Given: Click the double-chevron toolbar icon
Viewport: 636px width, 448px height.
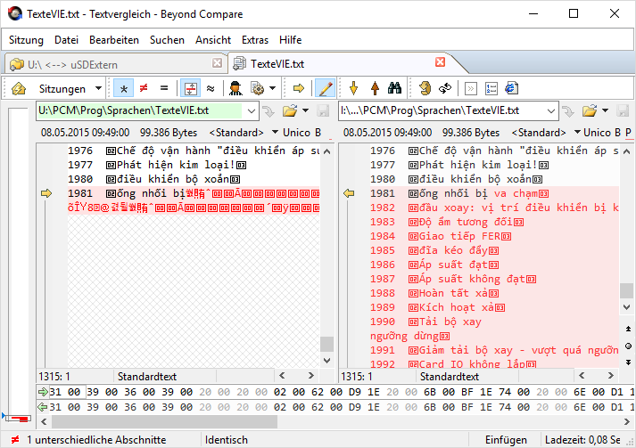Looking at the screenshot, I should click(470, 88).
